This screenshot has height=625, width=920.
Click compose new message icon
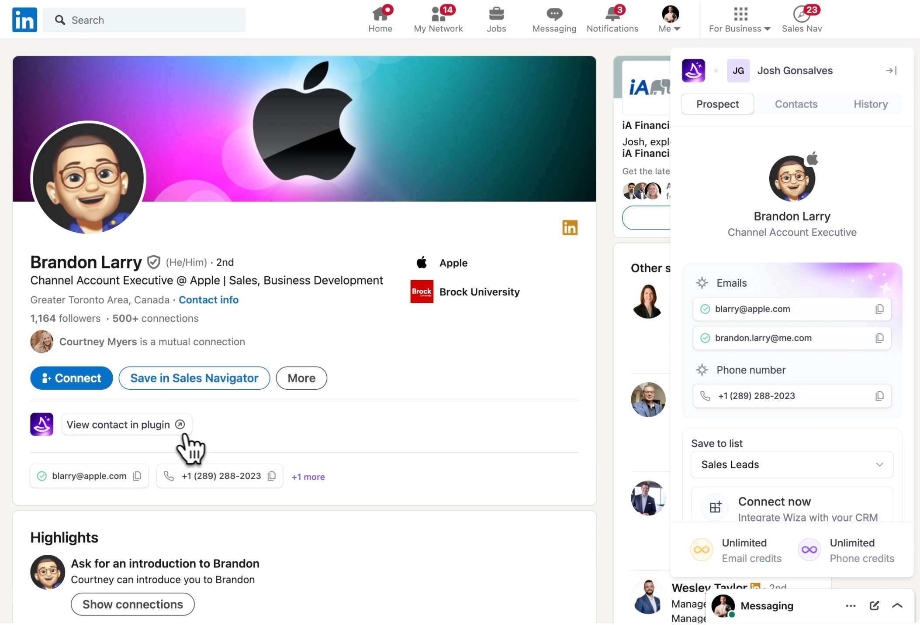click(874, 606)
